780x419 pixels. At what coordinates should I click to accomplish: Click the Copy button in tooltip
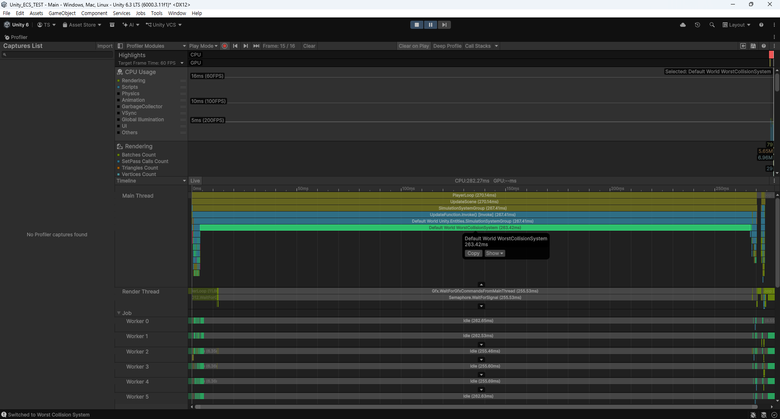[x=473, y=253]
